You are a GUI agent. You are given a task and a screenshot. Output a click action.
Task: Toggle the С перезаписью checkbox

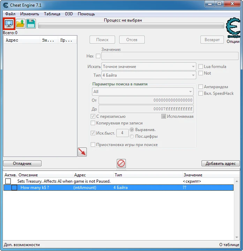point(93,116)
